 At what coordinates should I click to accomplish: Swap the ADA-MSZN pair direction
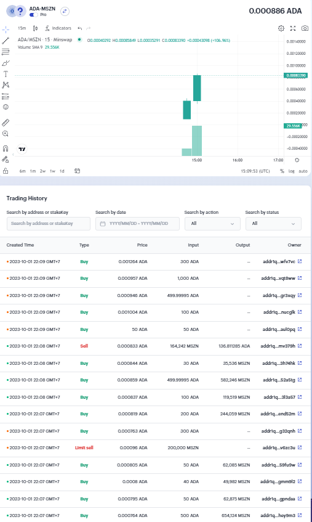click(x=65, y=11)
